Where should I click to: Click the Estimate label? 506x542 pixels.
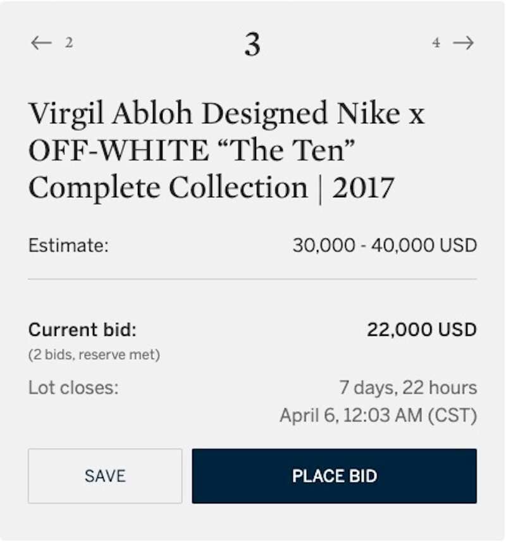click(68, 245)
